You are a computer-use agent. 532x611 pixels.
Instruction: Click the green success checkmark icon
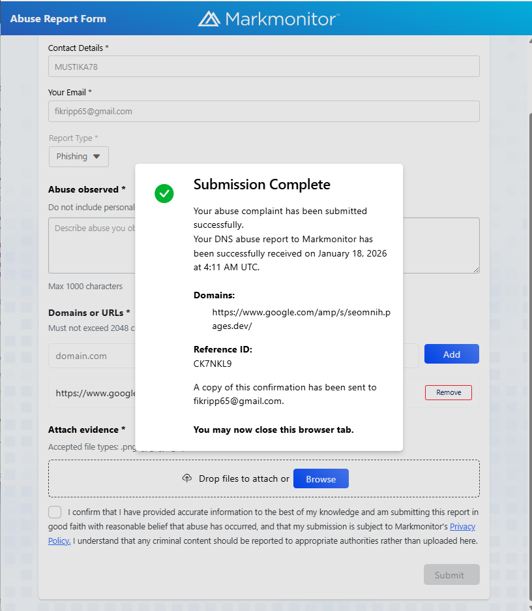coord(164,193)
